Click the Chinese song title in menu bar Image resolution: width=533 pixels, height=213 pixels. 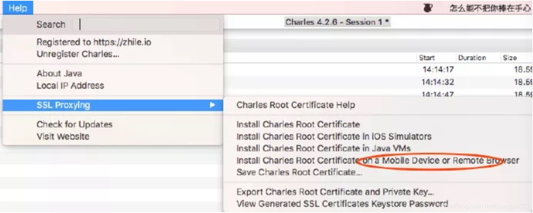(491, 8)
